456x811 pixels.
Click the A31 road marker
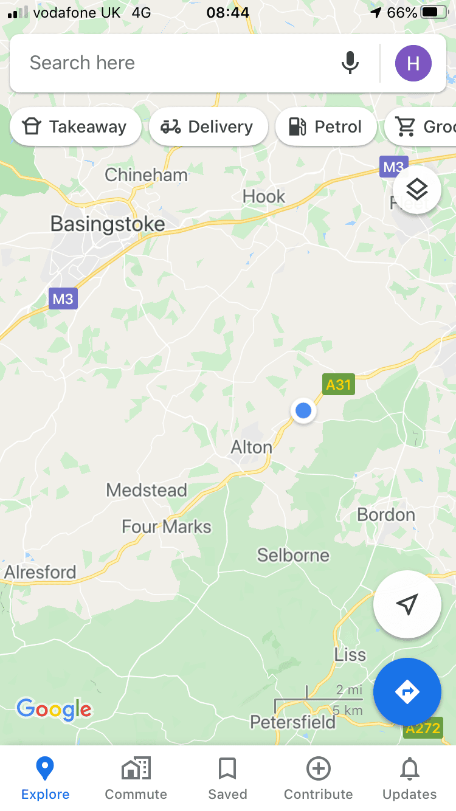click(x=339, y=384)
